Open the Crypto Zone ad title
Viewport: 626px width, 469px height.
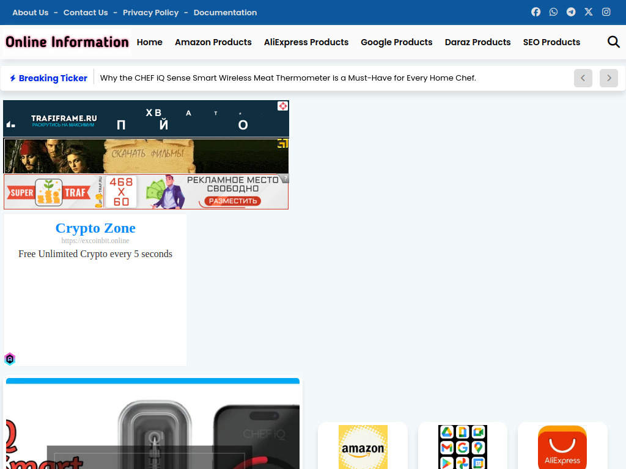point(95,228)
